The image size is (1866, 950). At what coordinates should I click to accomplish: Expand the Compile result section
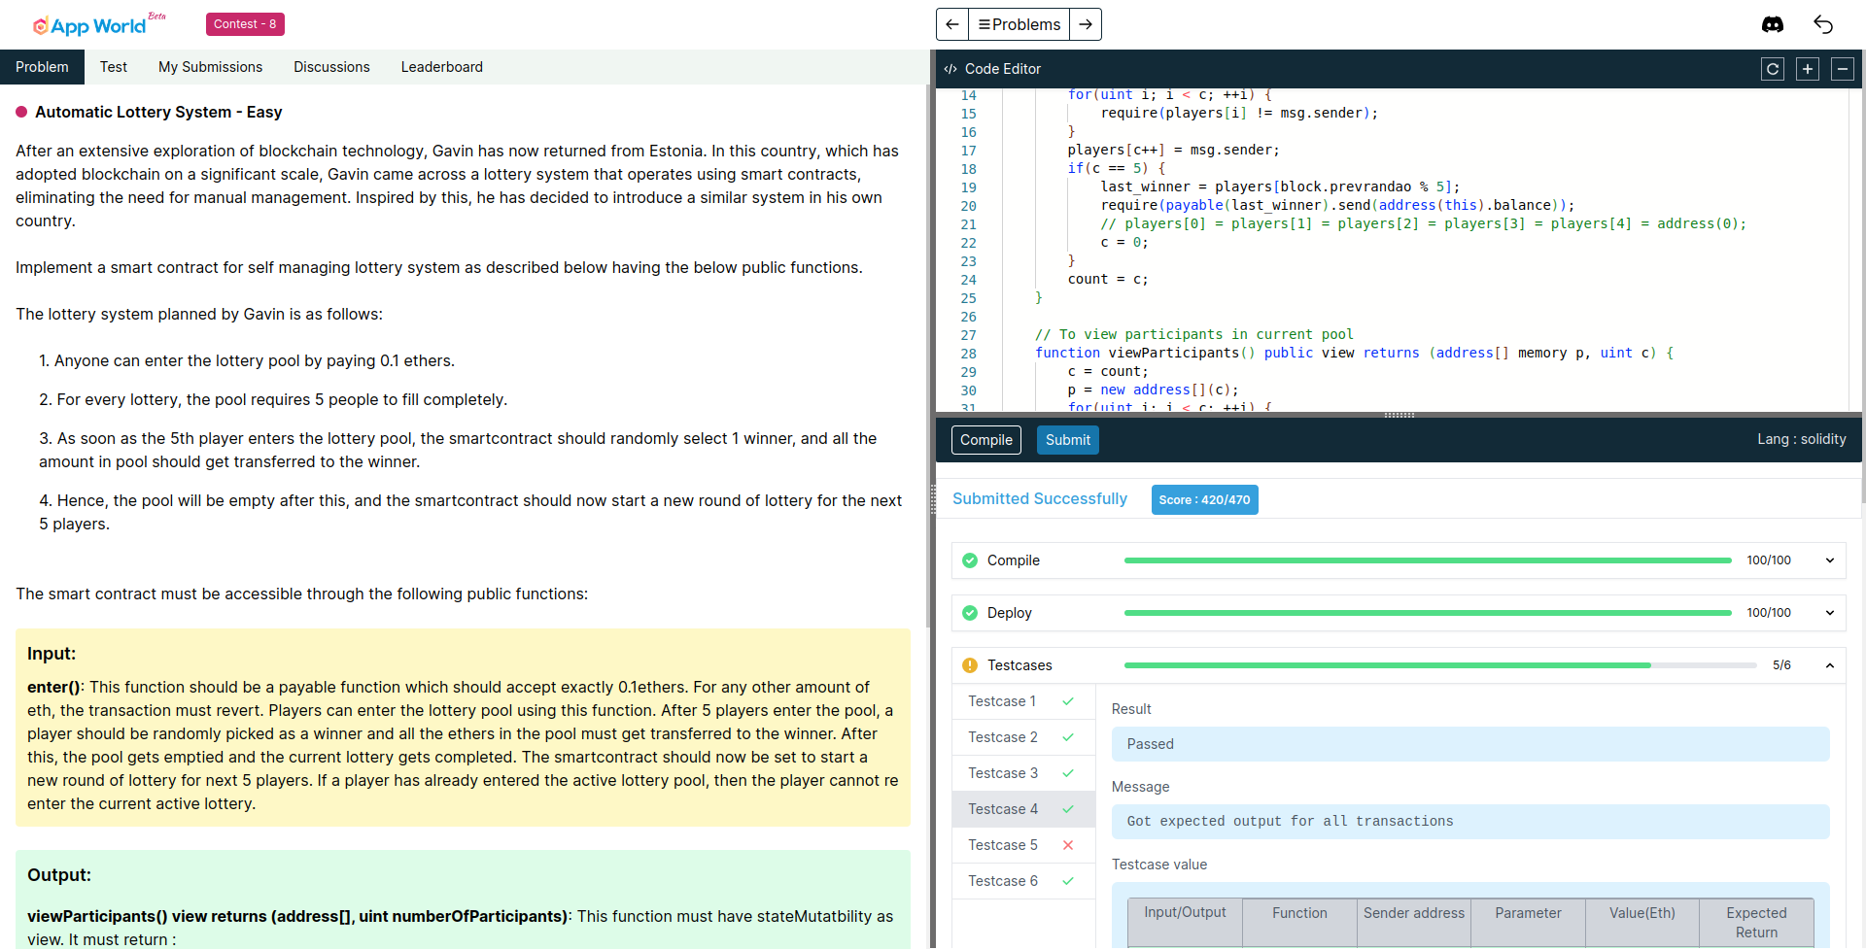[x=1829, y=560]
